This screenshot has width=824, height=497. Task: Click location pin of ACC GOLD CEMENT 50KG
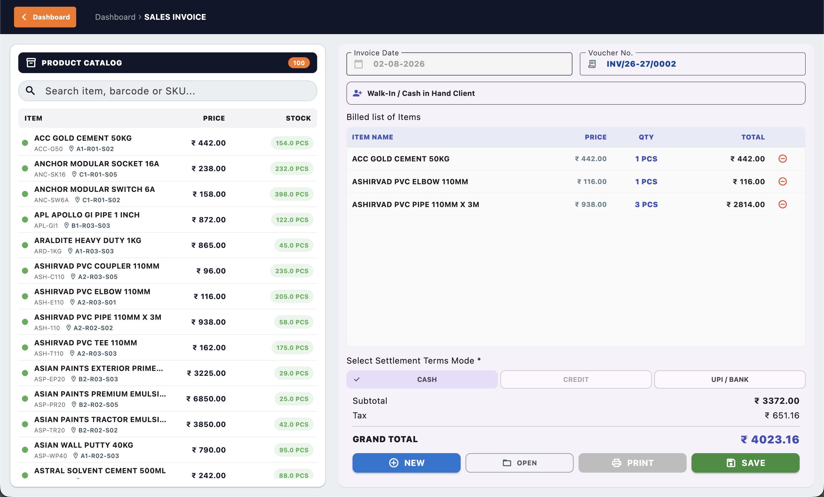71,149
